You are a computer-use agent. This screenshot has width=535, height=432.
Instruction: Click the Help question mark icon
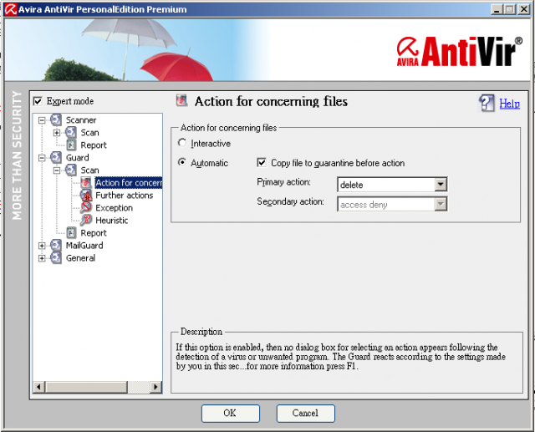tap(487, 103)
